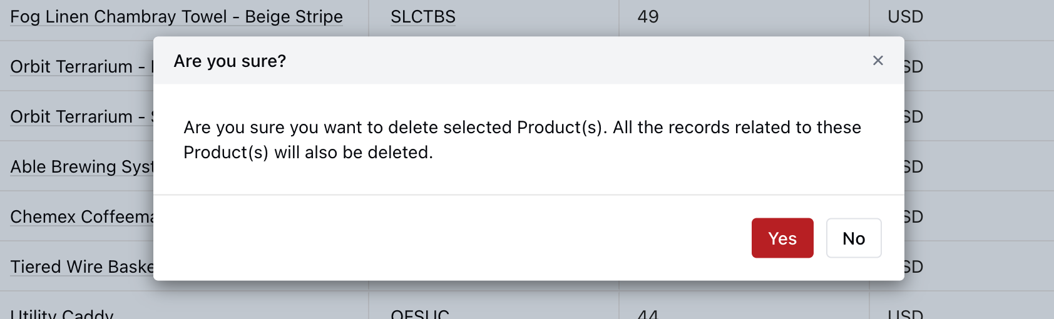The width and height of the screenshot is (1054, 319).
Task: Select the currency cell in Tiered Wire Basket row
Action: click(x=980, y=267)
